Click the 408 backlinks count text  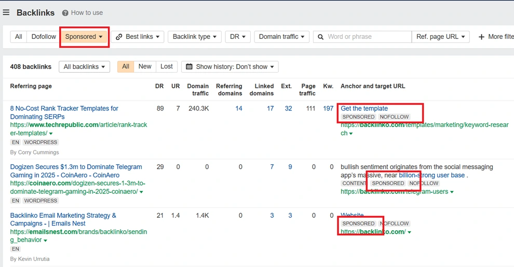(x=31, y=67)
